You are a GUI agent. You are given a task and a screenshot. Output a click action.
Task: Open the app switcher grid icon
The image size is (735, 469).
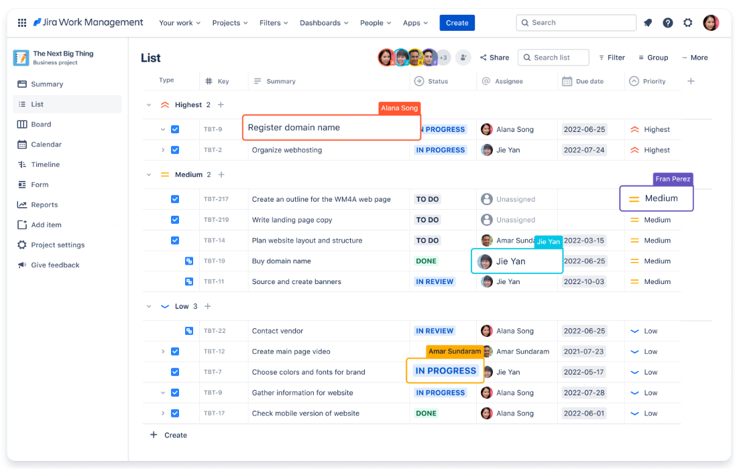(x=22, y=23)
